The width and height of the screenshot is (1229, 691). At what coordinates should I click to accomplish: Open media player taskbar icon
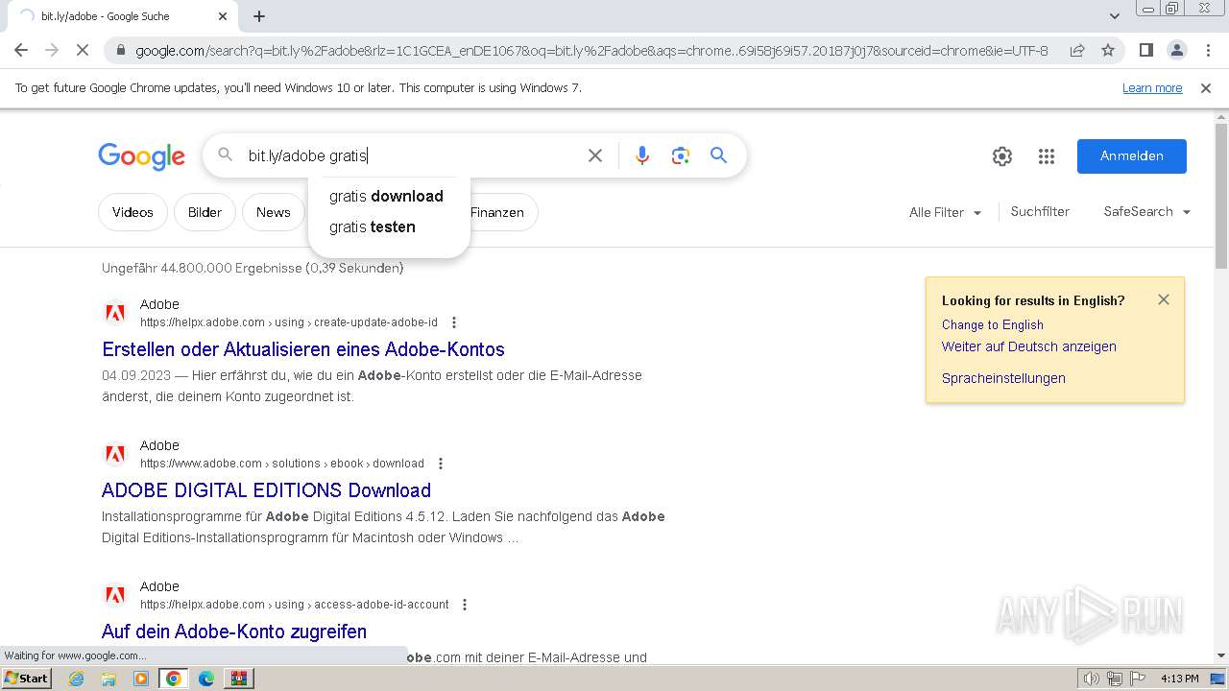[x=141, y=679]
